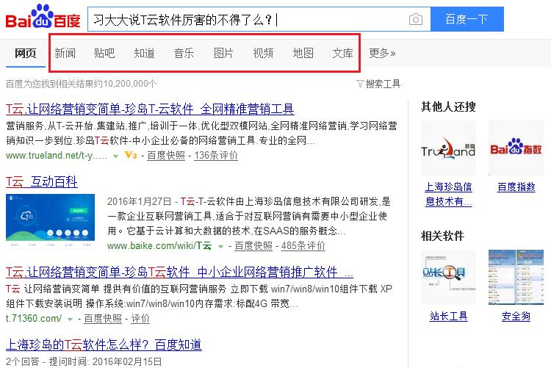Switch to the 新闻 tab
Viewport: 551px width, 368px height.
tap(65, 53)
